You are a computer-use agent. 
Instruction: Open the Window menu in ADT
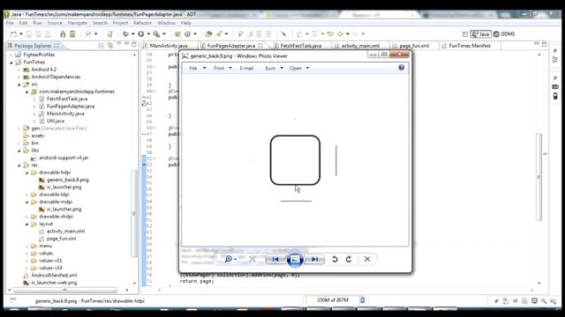point(166,23)
